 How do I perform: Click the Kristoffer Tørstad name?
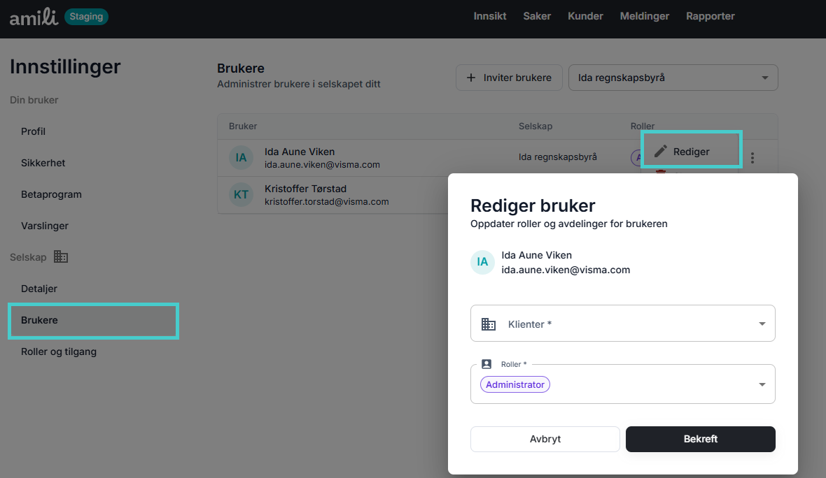tap(305, 189)
